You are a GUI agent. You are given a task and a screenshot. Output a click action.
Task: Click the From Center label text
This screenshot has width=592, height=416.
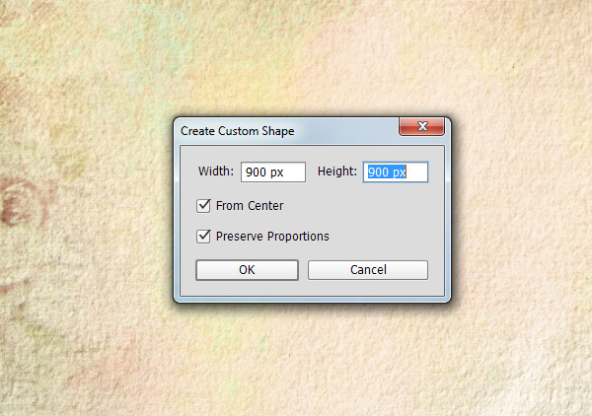250,206
